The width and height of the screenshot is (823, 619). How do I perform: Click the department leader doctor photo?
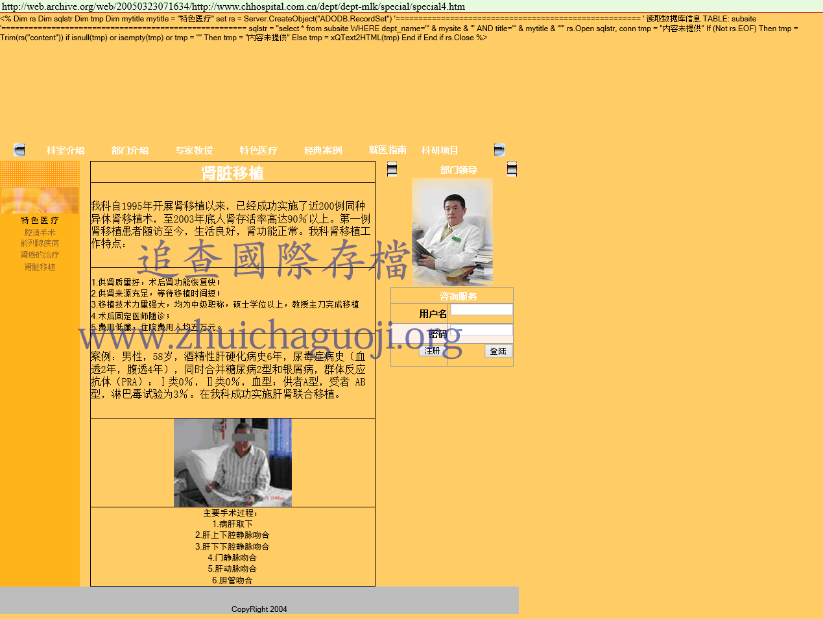(452, 232)
